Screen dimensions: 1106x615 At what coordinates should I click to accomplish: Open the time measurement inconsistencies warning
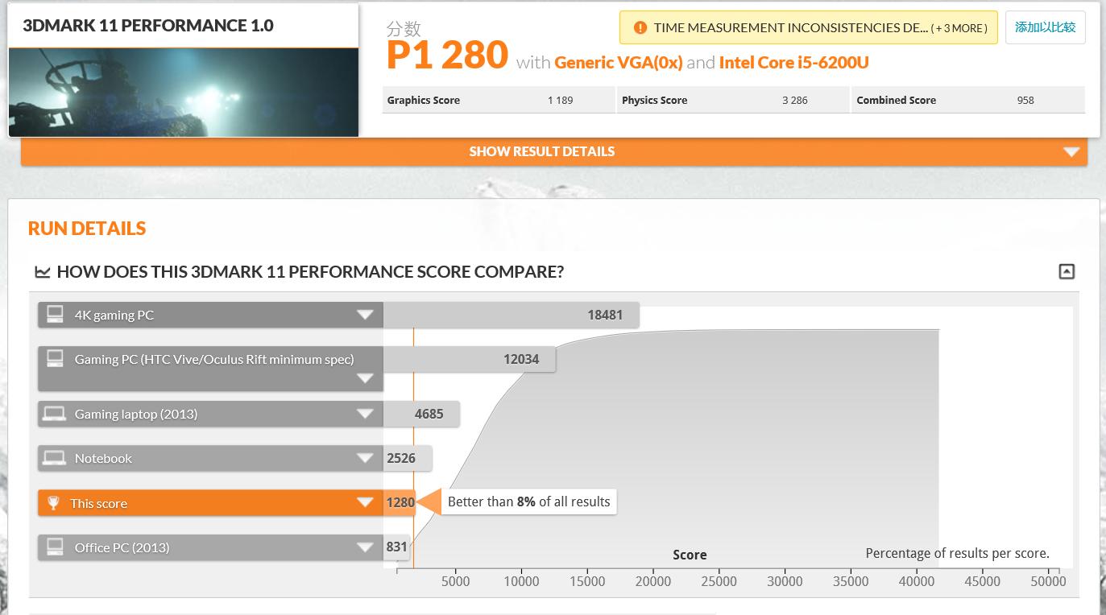[x=809, y=28]
